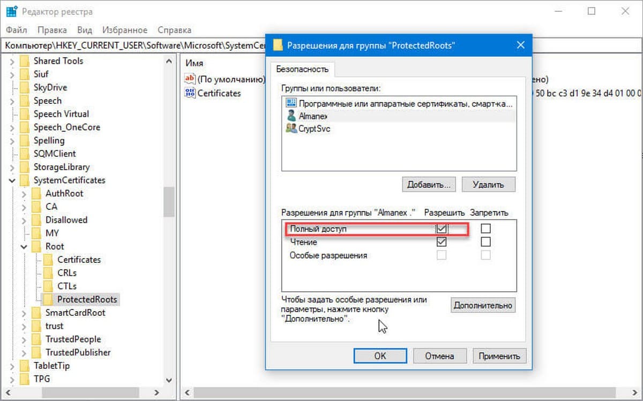Open the Избранное menu

coord(124,30)
